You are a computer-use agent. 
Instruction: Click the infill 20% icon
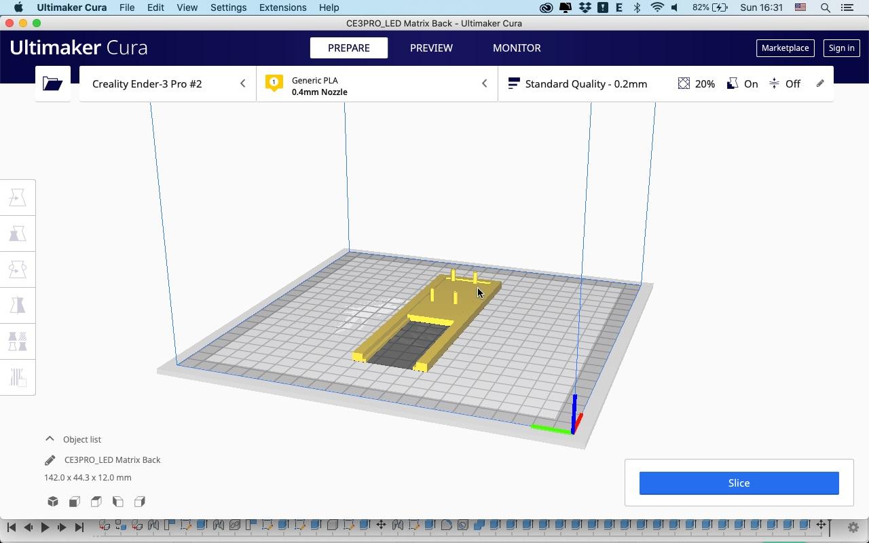(x=684, y=83)
